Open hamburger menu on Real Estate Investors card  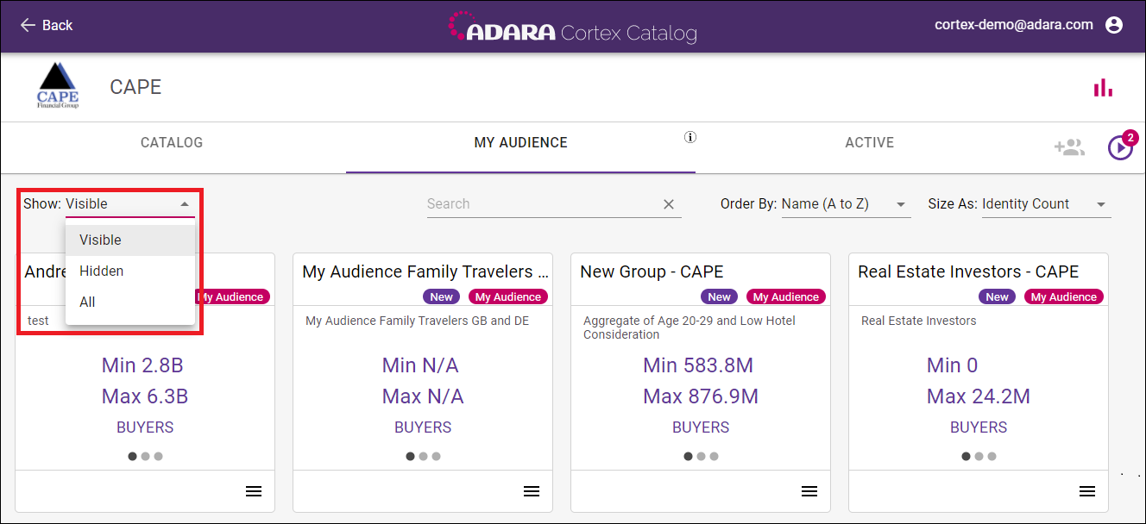1087,491
